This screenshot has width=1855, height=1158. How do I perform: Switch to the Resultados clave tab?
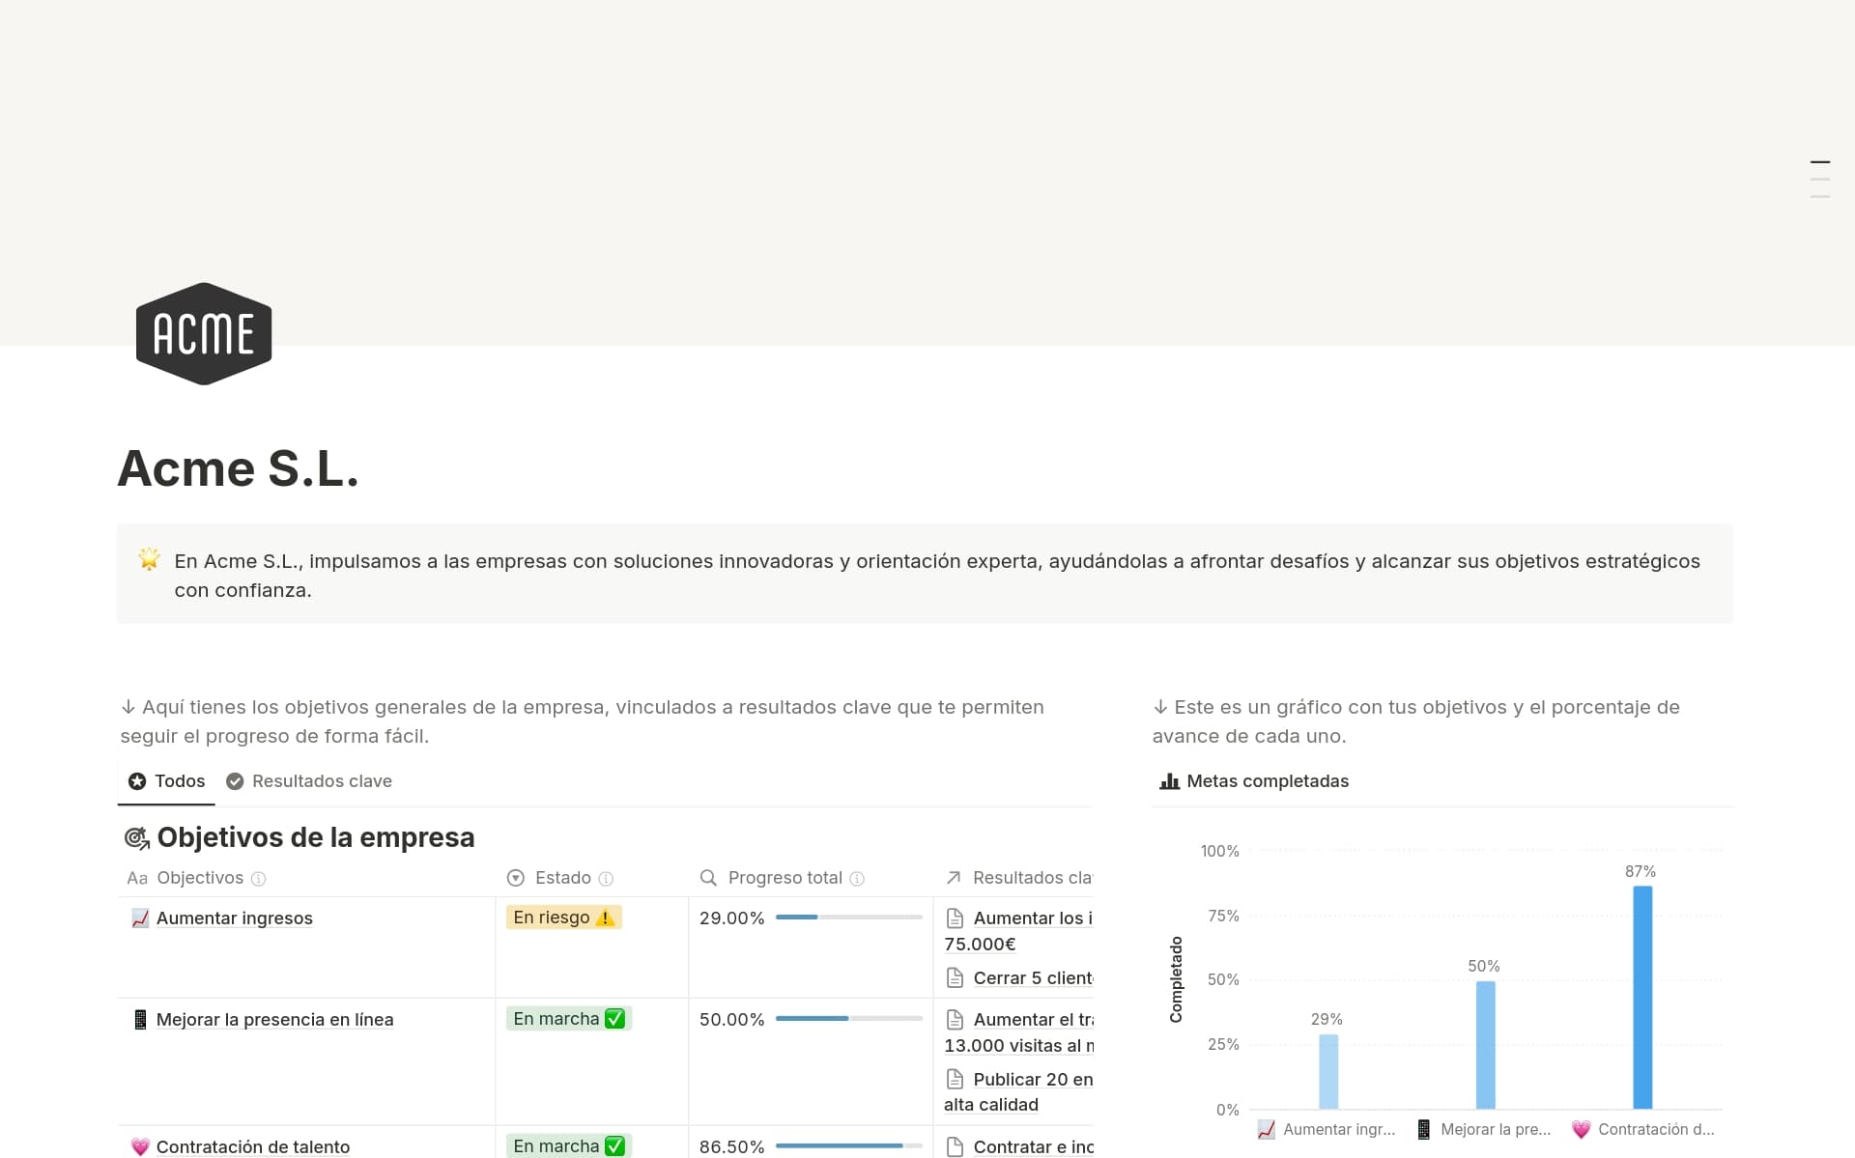pos(322,780)
